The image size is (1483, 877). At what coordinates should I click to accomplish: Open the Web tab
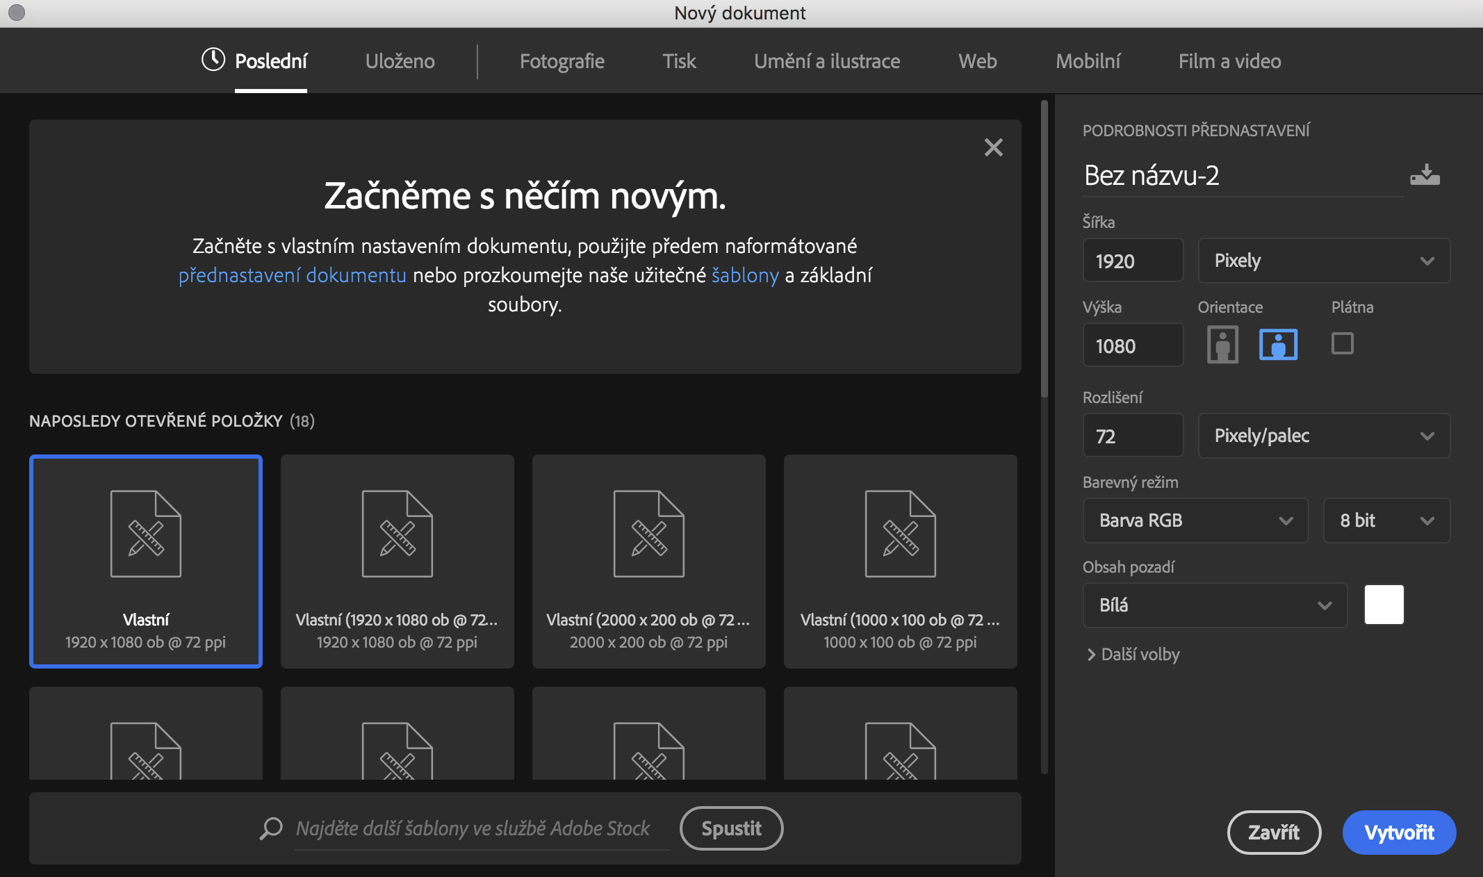[x=978, y=61]
